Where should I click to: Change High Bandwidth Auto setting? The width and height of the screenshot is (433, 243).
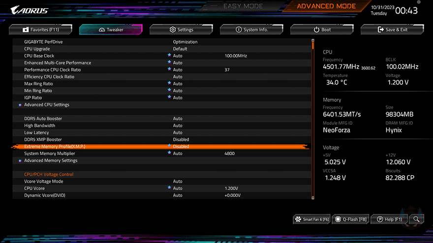click(x=178, y=125)
